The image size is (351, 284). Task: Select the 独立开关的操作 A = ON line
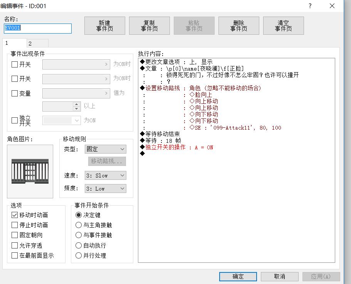point(176,147)
